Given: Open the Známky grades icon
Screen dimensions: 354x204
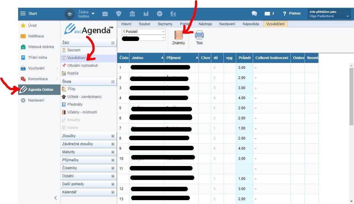Looking at the screenshot, I should pyautogui.click(x=178, y=36).
